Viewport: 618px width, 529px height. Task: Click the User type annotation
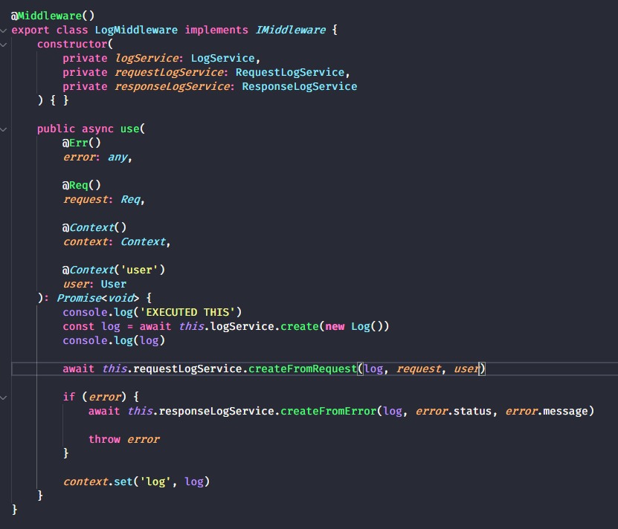[x=113, y=284]
